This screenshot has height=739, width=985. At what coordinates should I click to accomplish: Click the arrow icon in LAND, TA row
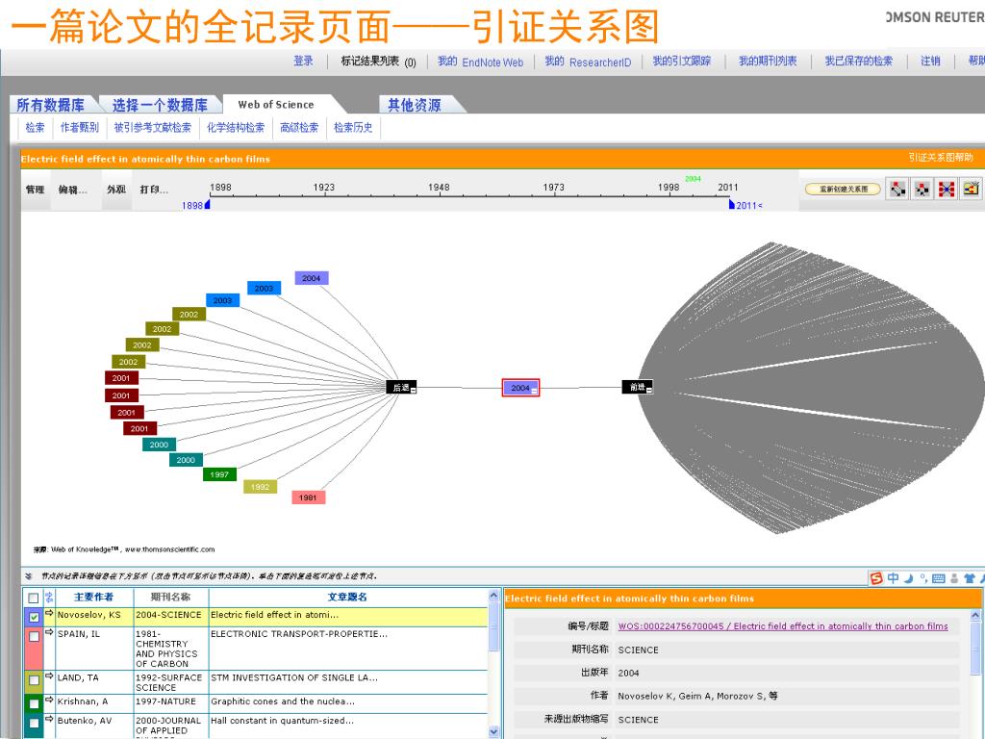tap(49, 676)
